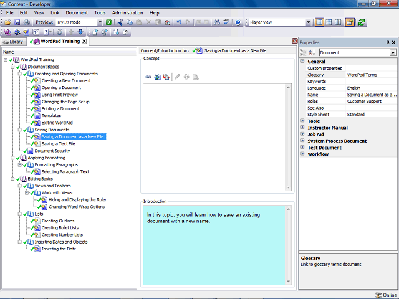The height and width of the screenshot is (299, 399).
Task: Toggle the horizontal split layout button
Action: (329, 22)
